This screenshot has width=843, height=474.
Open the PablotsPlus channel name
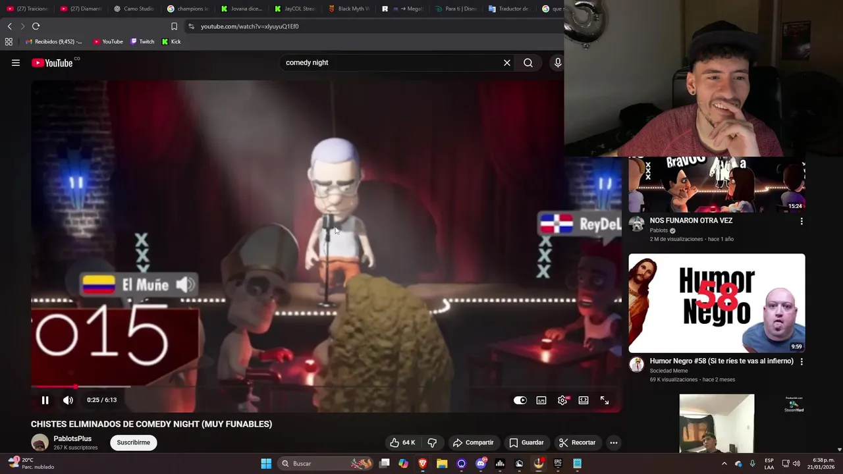tap(72, 438)
